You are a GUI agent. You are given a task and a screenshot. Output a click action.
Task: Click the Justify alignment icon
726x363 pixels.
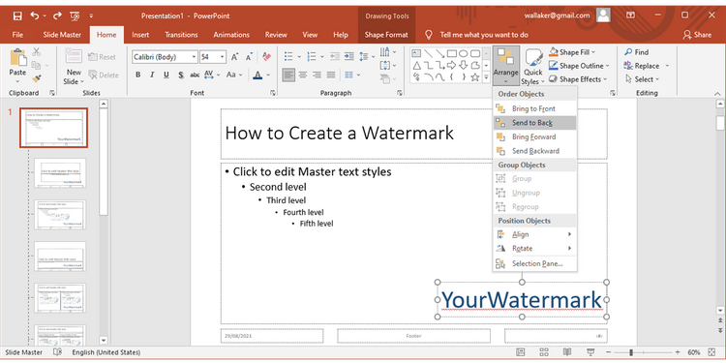pos(331,75)
